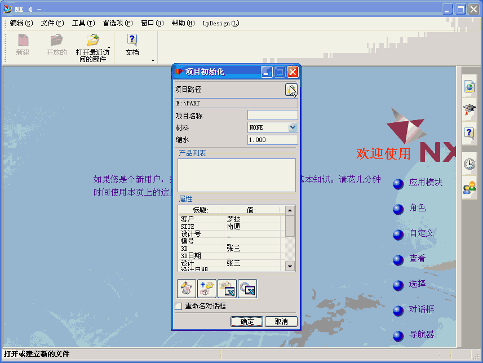Click the attributes list scrollbar thumb
Viewport: 483px width, 363px height.
point(290,226)
